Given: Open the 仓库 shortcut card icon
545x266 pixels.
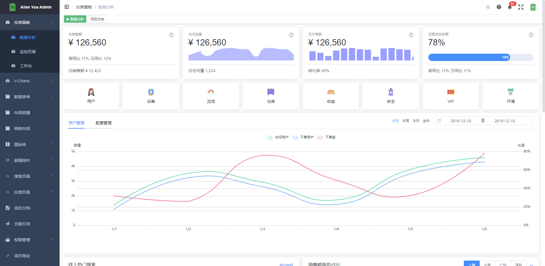Looking at the screenshot, I should pyautogui.click(x=271, y=92).
